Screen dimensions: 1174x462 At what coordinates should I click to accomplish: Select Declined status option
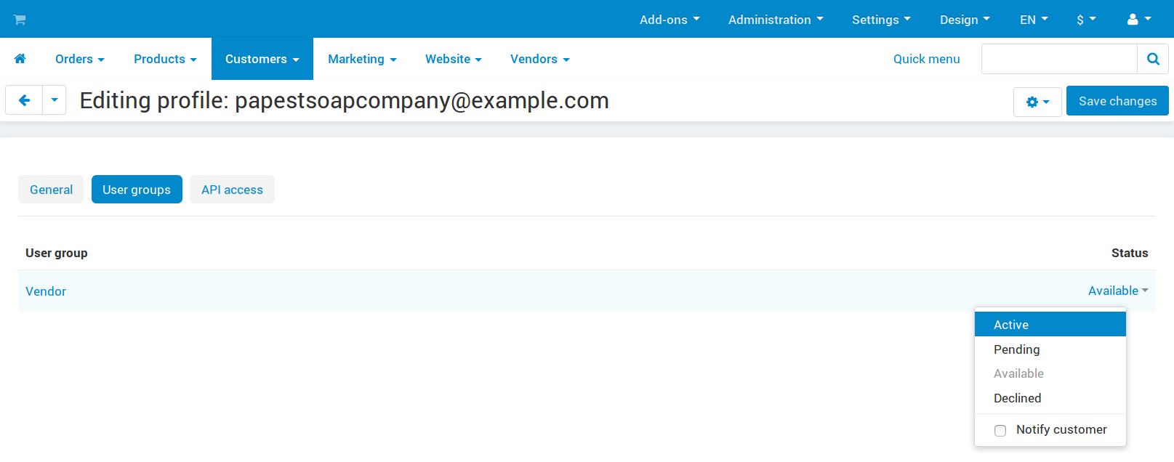[x=1050, y=398]
